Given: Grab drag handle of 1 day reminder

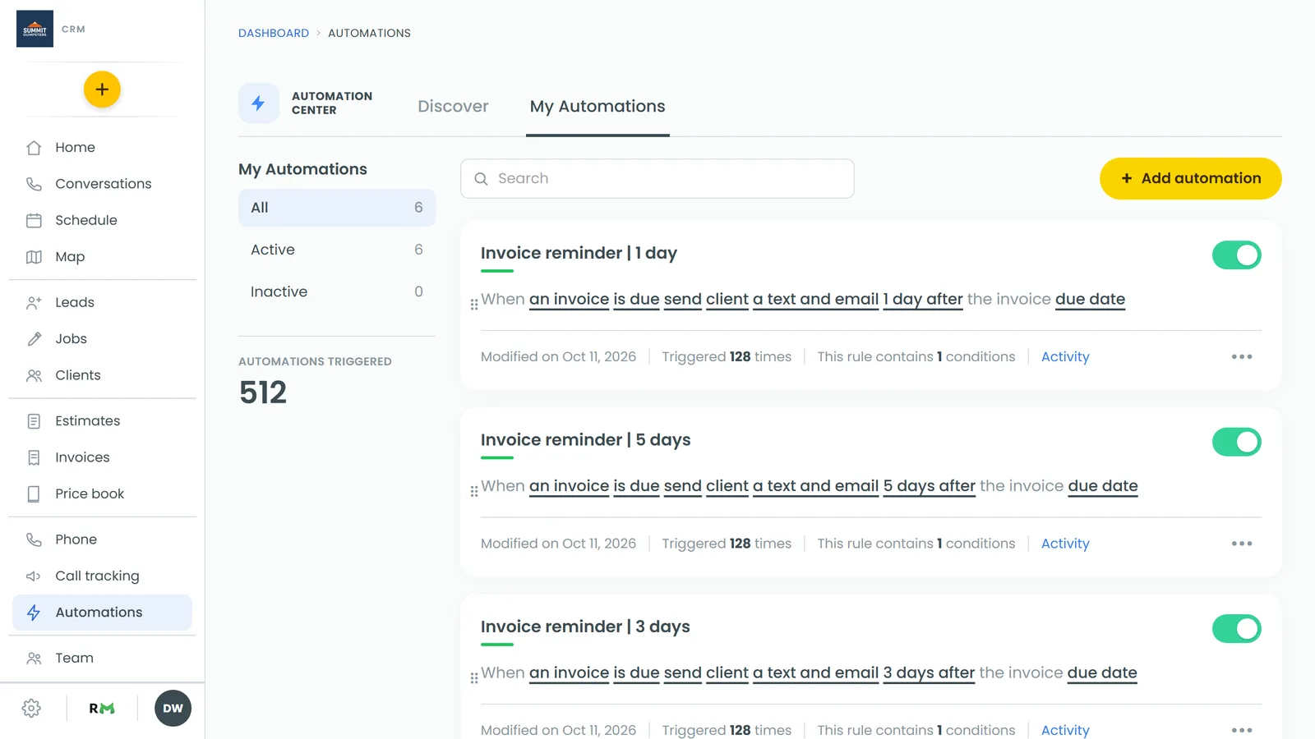Looking at the screenshot, I should pyautogui.click(x=474, y=305).
